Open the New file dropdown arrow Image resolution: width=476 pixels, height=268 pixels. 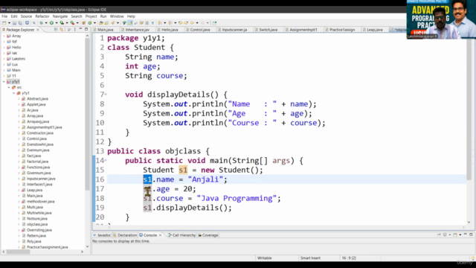[9, 23]
